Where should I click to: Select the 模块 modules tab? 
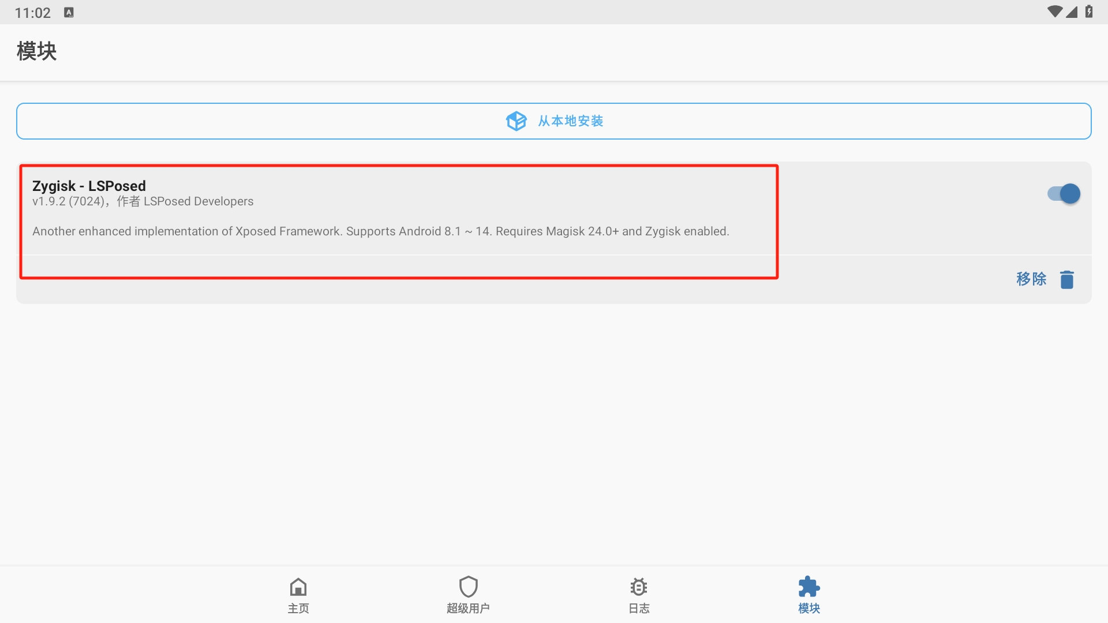click(x=809, y=595)
